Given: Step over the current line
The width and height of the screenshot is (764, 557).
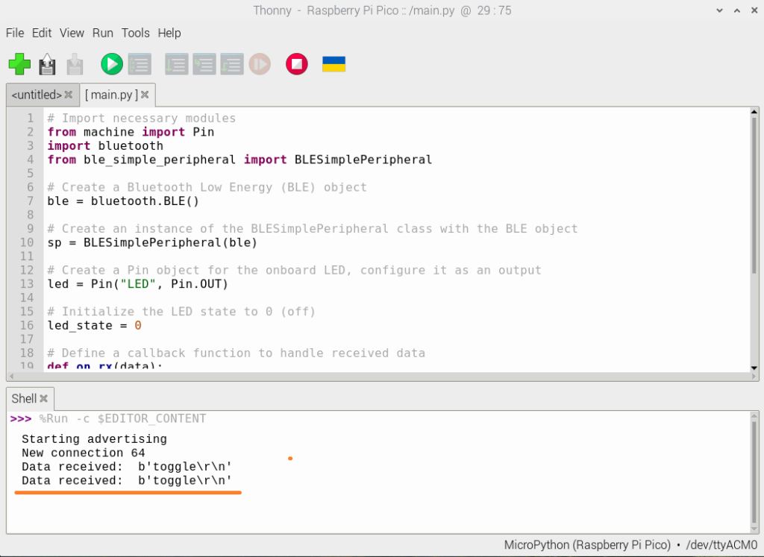Looking at the screenshot, I should (177, 64).
